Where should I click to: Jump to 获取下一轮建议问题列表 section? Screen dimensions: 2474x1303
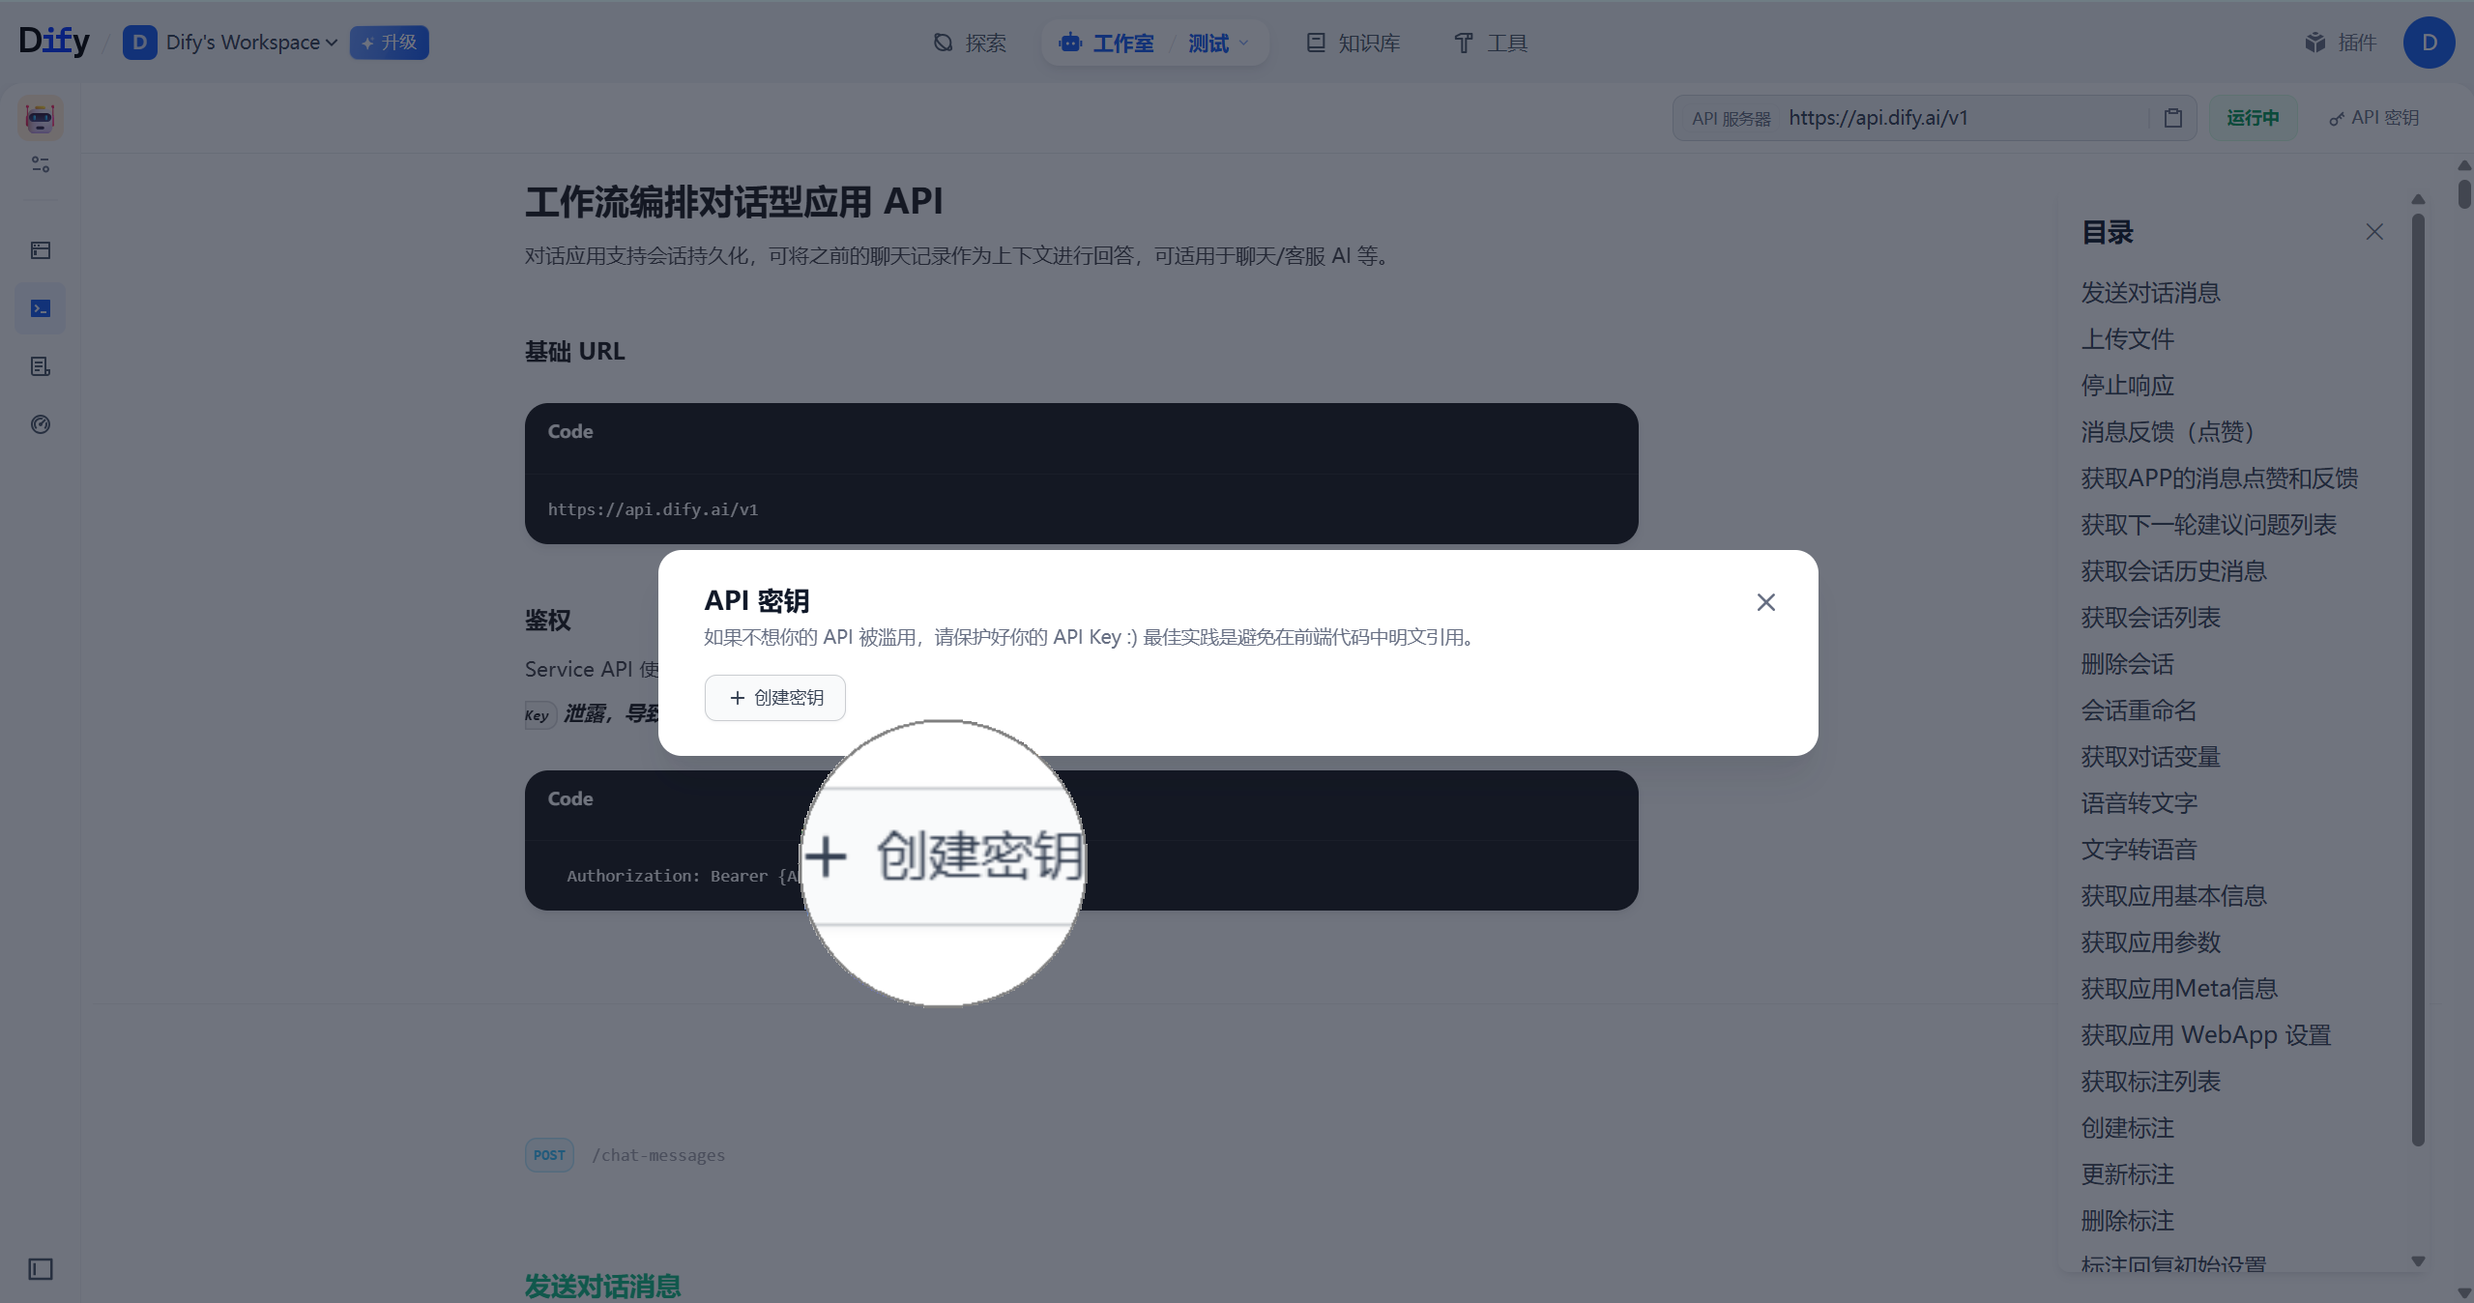pyautogui.click(x=2208, y=525)
